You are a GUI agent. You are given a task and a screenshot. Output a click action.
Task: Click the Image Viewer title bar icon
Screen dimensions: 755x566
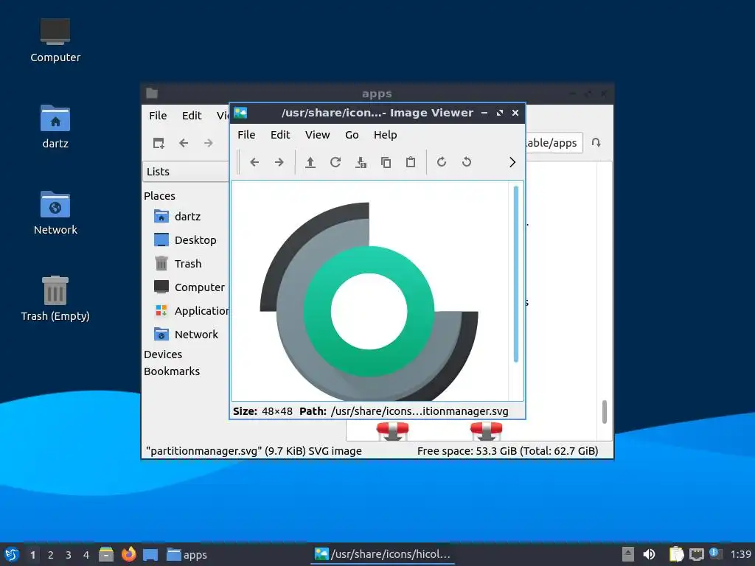240,113
